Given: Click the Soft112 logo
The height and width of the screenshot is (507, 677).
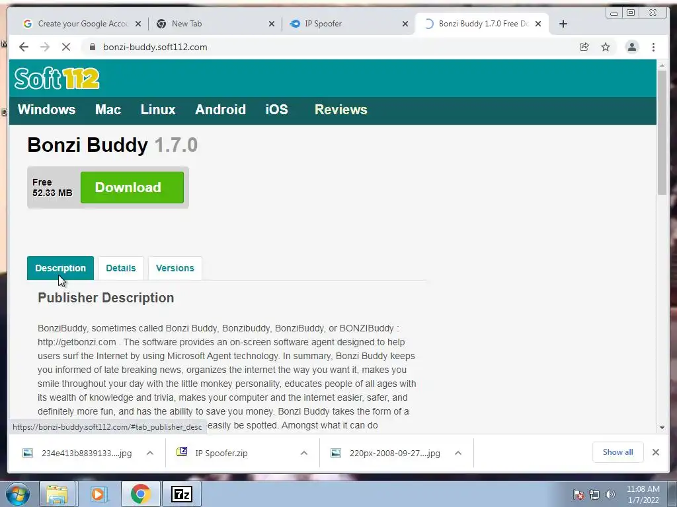Looking at the screenshot, I should (x=57, y=79).
